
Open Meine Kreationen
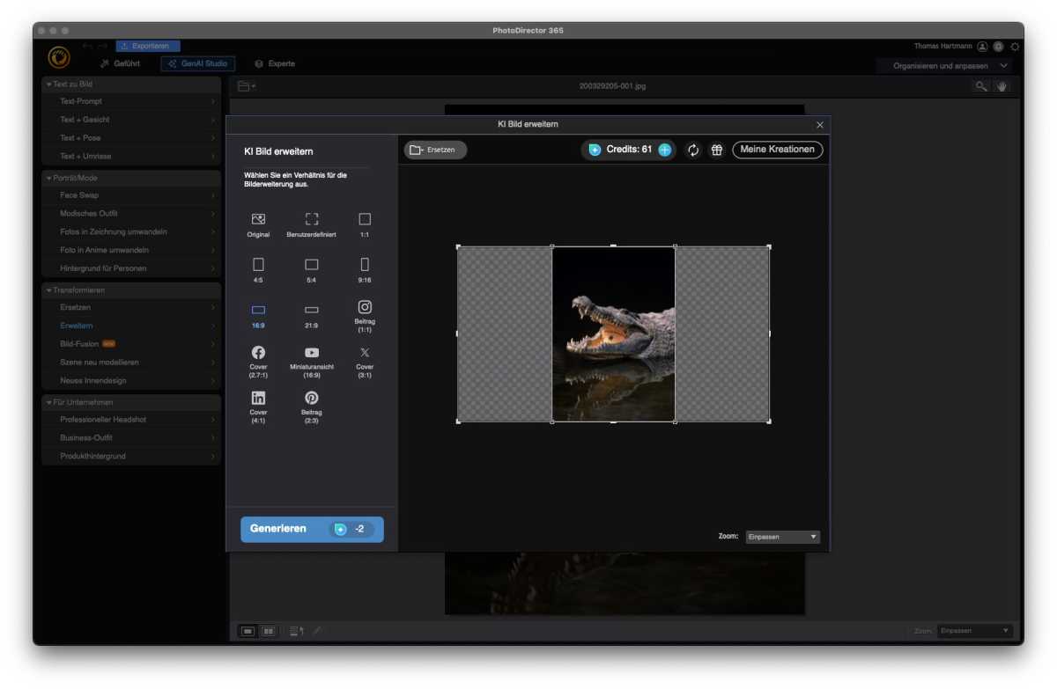pos(778,150)
